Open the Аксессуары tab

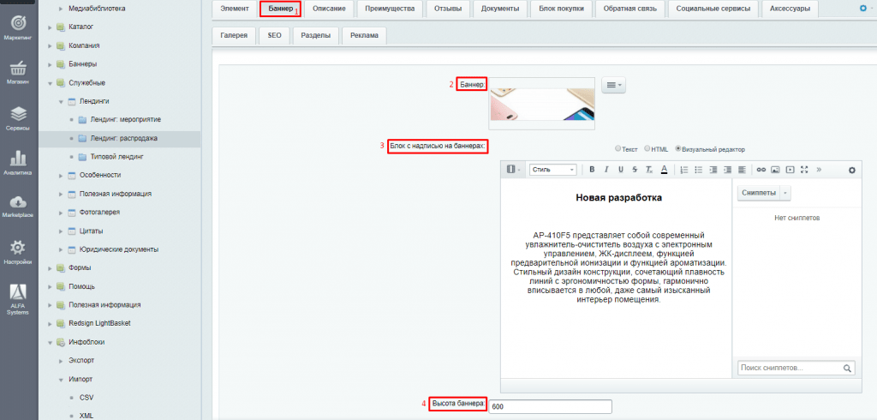coord(790,9)
